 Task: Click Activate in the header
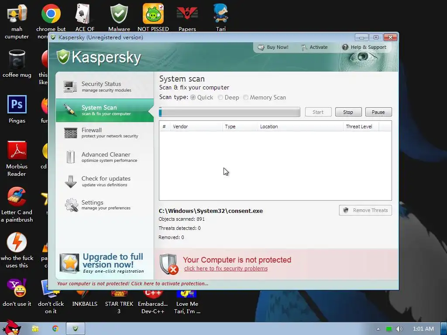click(x=314, y=47)
